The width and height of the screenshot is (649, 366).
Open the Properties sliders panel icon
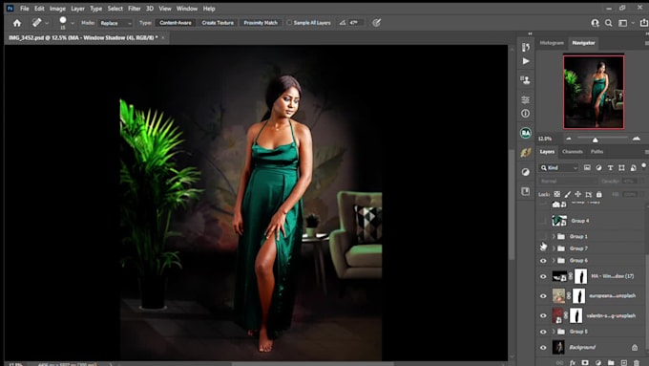click(x=526, y=99)
